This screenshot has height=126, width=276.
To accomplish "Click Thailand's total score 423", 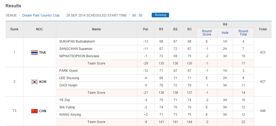I will click(263, 52).
